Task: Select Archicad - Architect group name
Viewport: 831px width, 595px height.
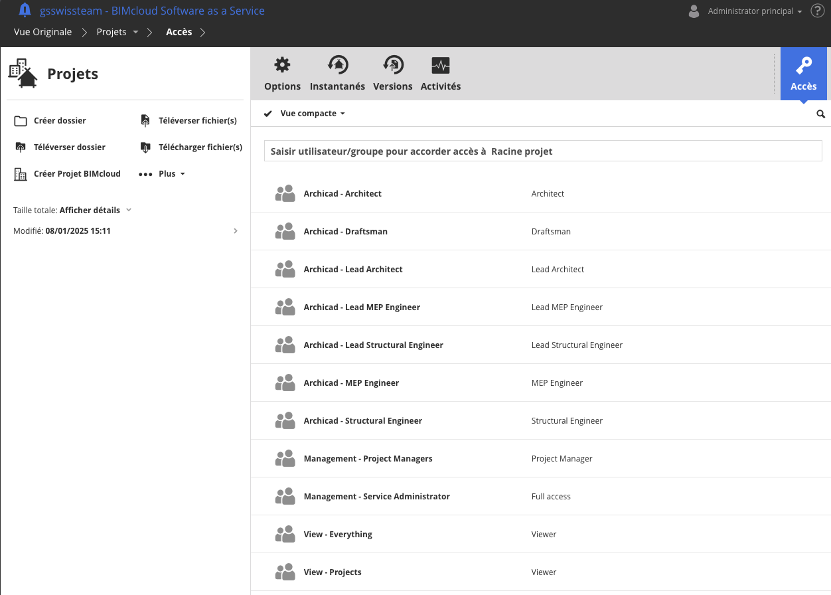Action: pos(342,194)
